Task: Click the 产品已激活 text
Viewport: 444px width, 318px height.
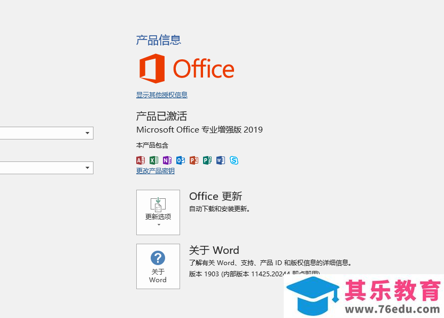Action: (161, 116)
